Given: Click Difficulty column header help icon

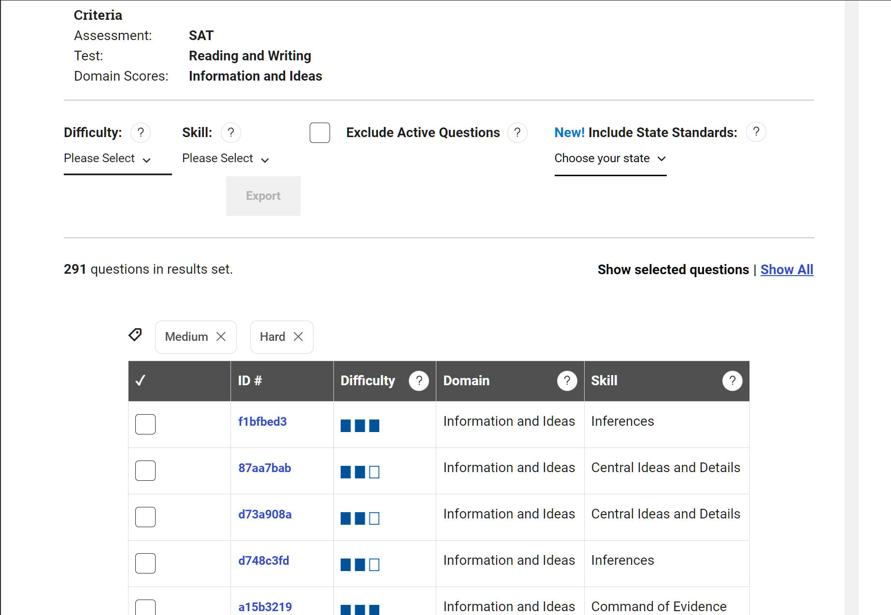Looking at the screenshot, I should [x=418, y=381].
